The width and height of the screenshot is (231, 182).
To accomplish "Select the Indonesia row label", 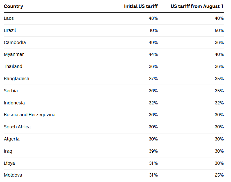I will coord(14,103).
